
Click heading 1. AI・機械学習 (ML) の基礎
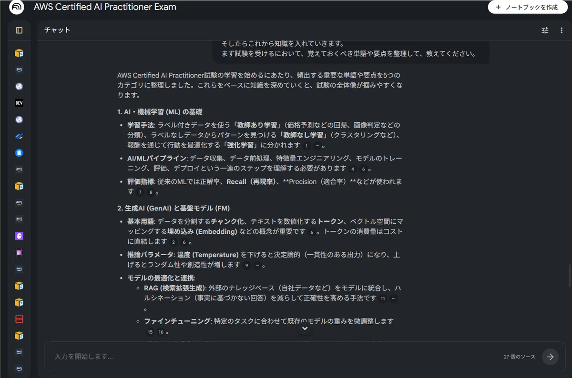[x=160, y=112]
